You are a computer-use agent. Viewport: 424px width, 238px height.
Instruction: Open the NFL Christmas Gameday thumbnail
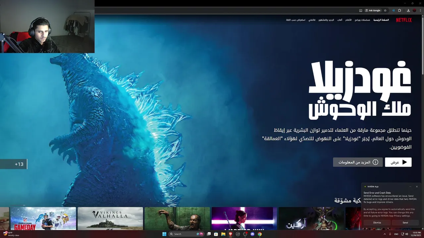coord(43,218)
